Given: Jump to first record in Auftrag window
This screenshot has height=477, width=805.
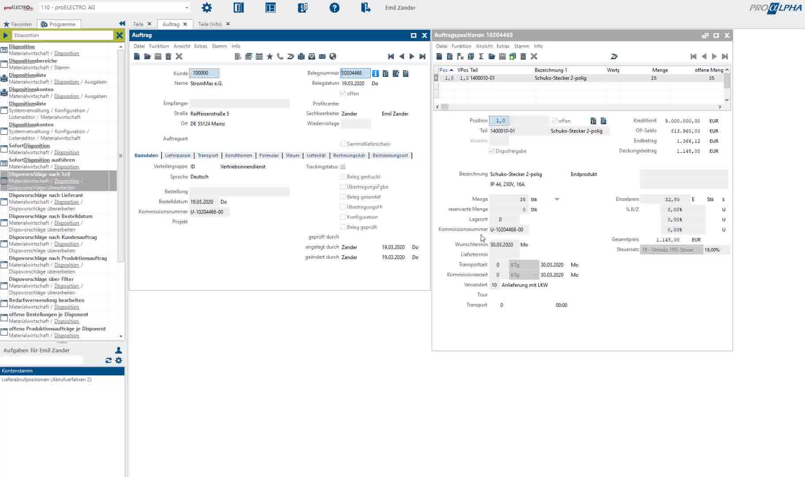Looking at the screenshot, I should click(x=391, y=57).
